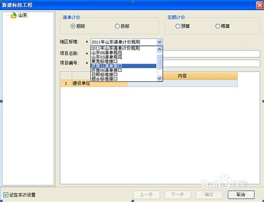
Task: Select the highlighted 济南 interface list entry
Action: [123, 66]
